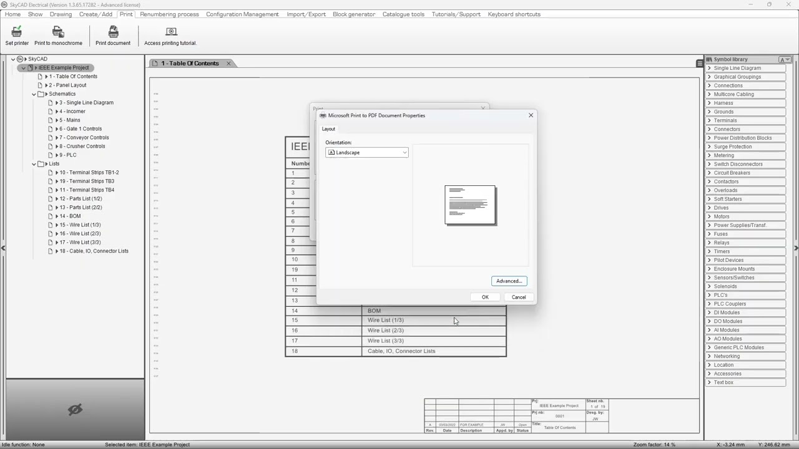This screenshot has width=799, height=449.
Task: Expand PLC Couplers symbol category
Action: [709, 304]
